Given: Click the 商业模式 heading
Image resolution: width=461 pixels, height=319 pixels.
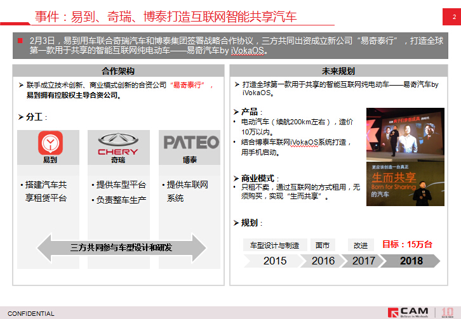Looking at the screenshot, I should pyautogui.click(x=258, y=178).
